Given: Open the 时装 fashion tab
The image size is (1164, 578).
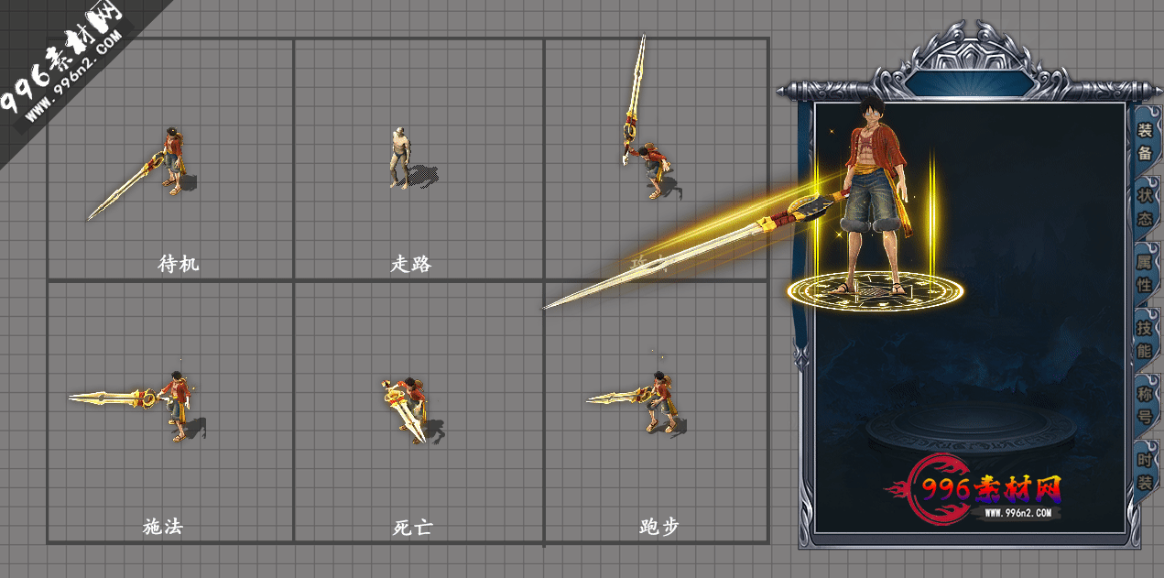Looking at the screenshot, I should tap(1145, 471).
